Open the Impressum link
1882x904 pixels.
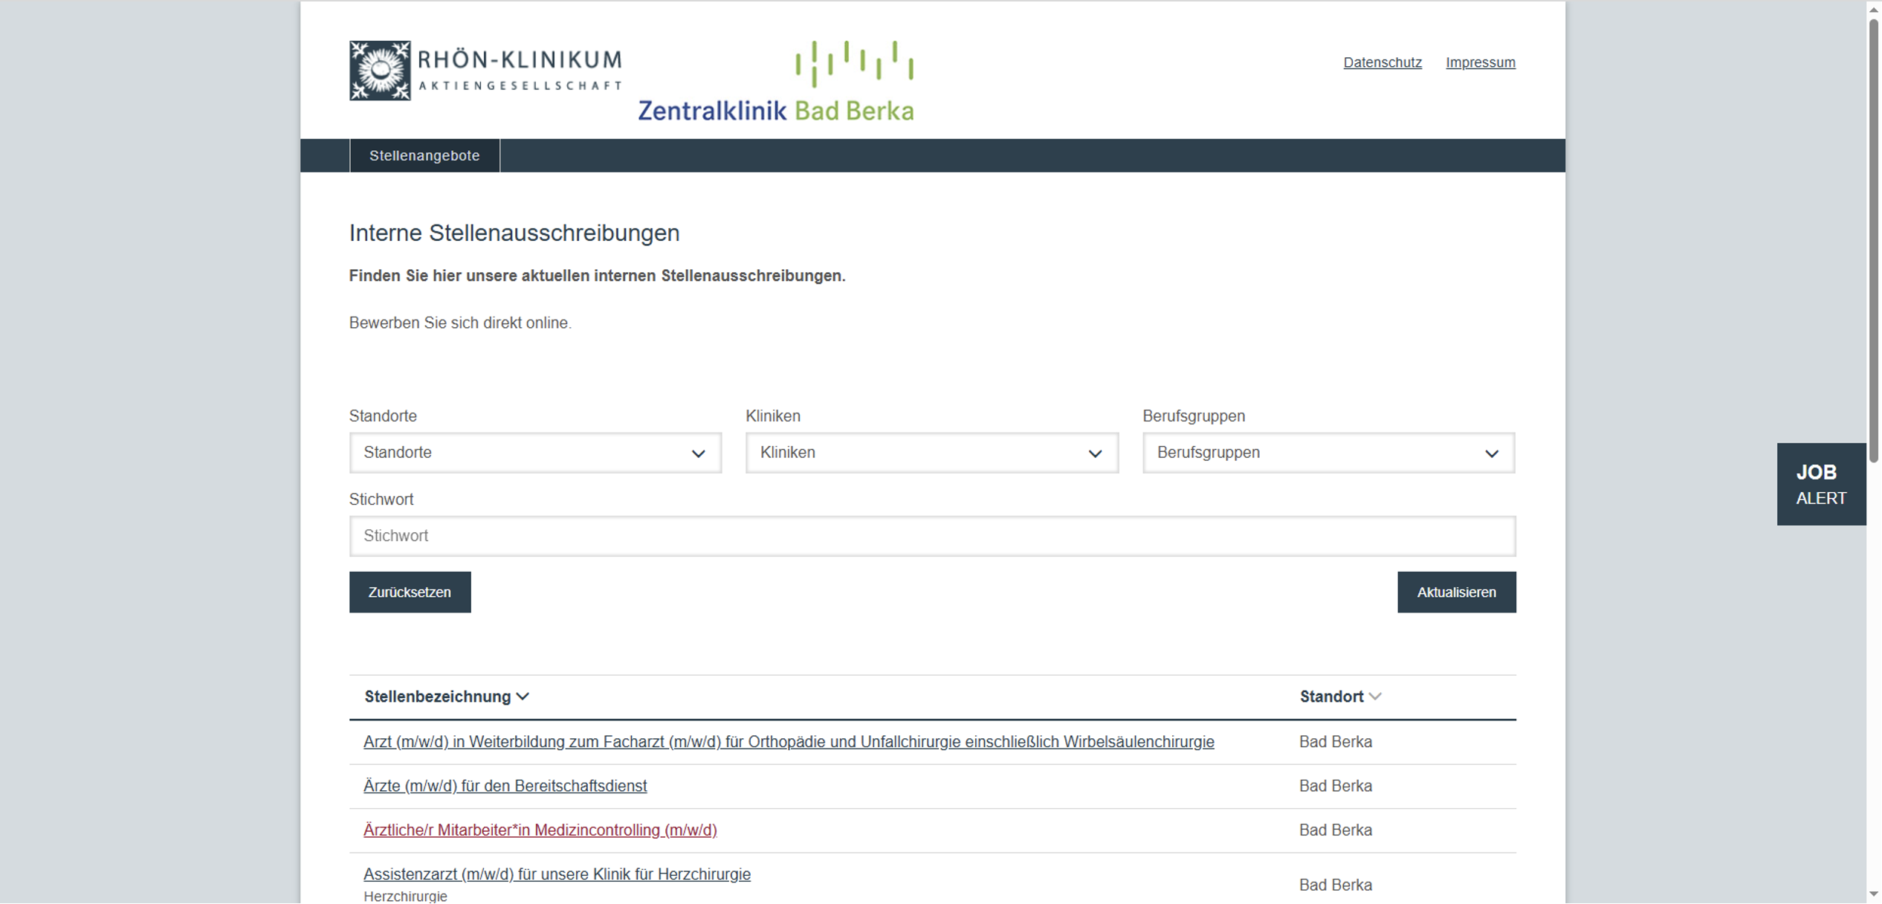[1480, 62]
